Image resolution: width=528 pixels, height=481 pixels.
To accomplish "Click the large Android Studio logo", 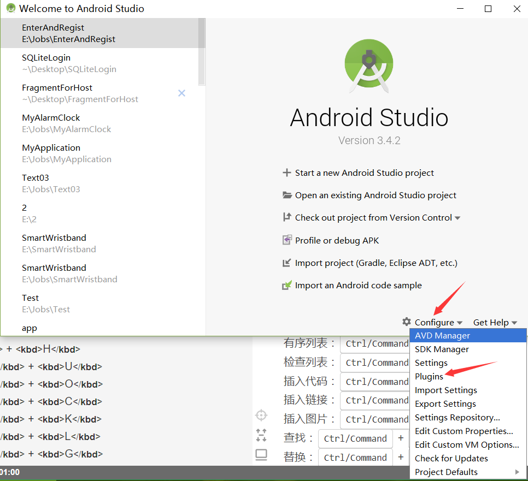I will [x=369, y=66].
